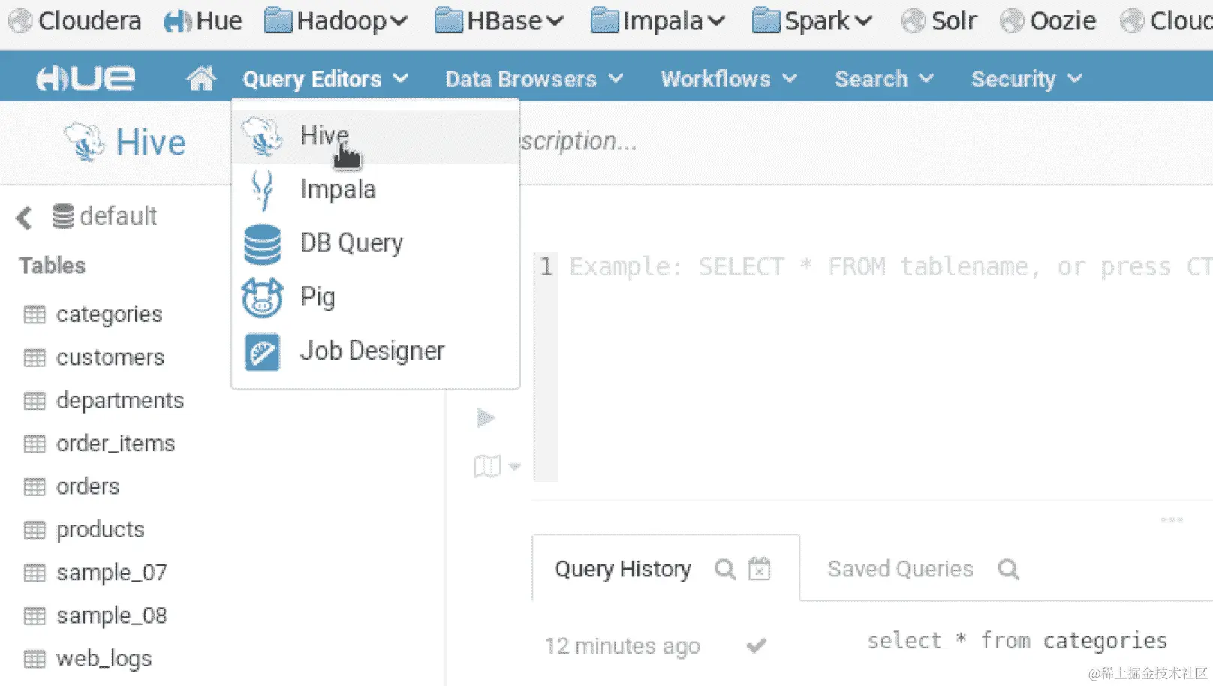The height and width of the screenshot is (686, 1213).
Task: Click the Hive bee icon in dropdown
Action: pyautogui.click(x=262, y=137)
